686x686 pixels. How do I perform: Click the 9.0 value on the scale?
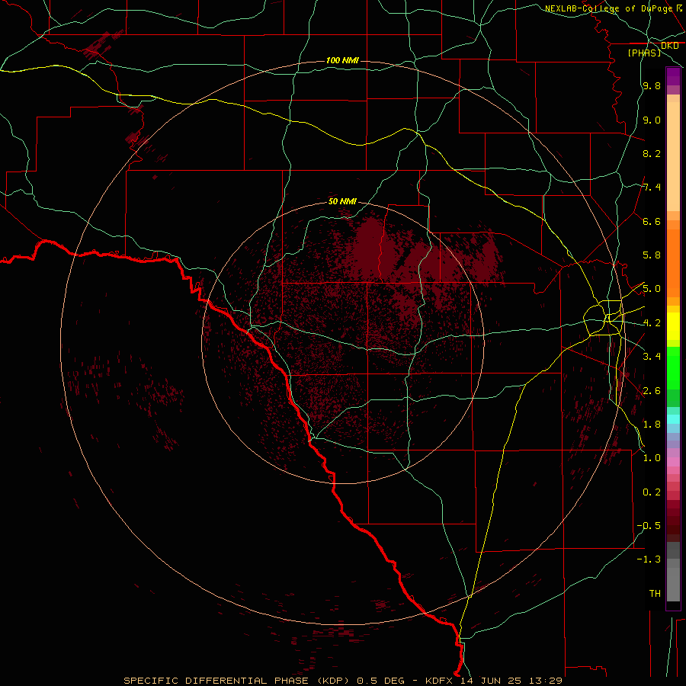[652, 120]
